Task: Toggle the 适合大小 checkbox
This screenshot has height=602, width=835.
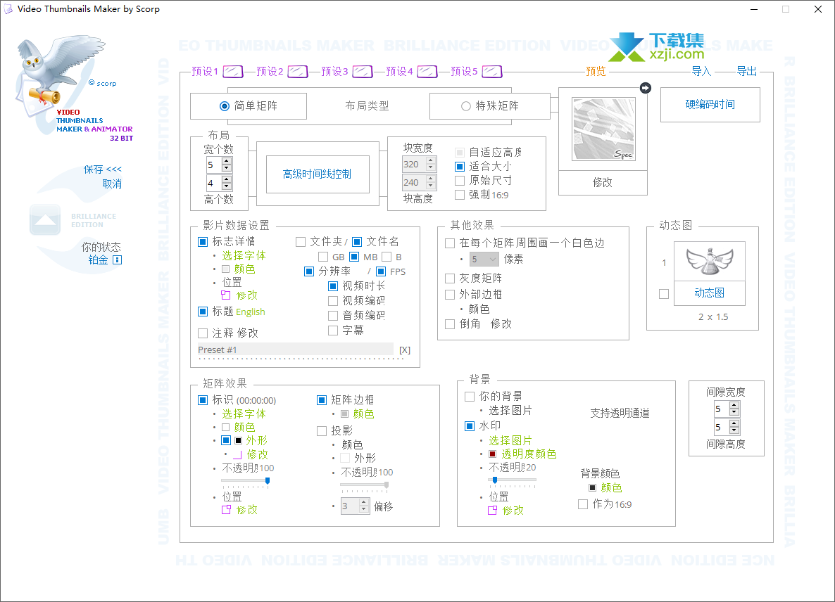Action: (x=460, y=167)
